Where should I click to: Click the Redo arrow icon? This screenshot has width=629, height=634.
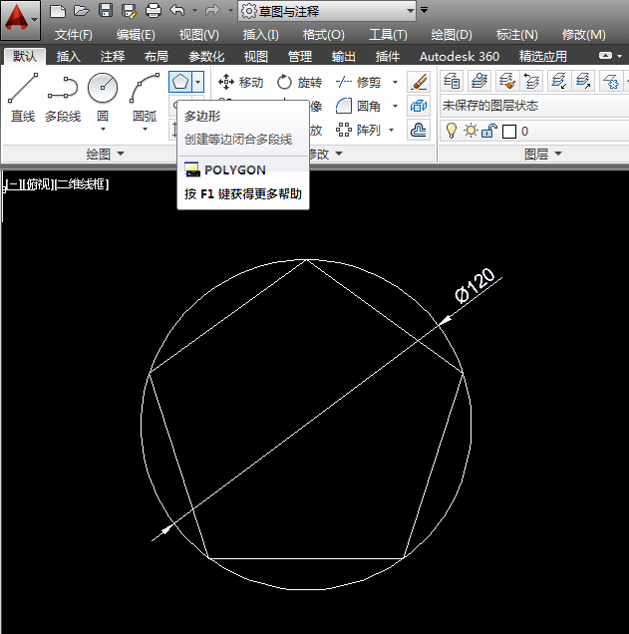point(211,10)
